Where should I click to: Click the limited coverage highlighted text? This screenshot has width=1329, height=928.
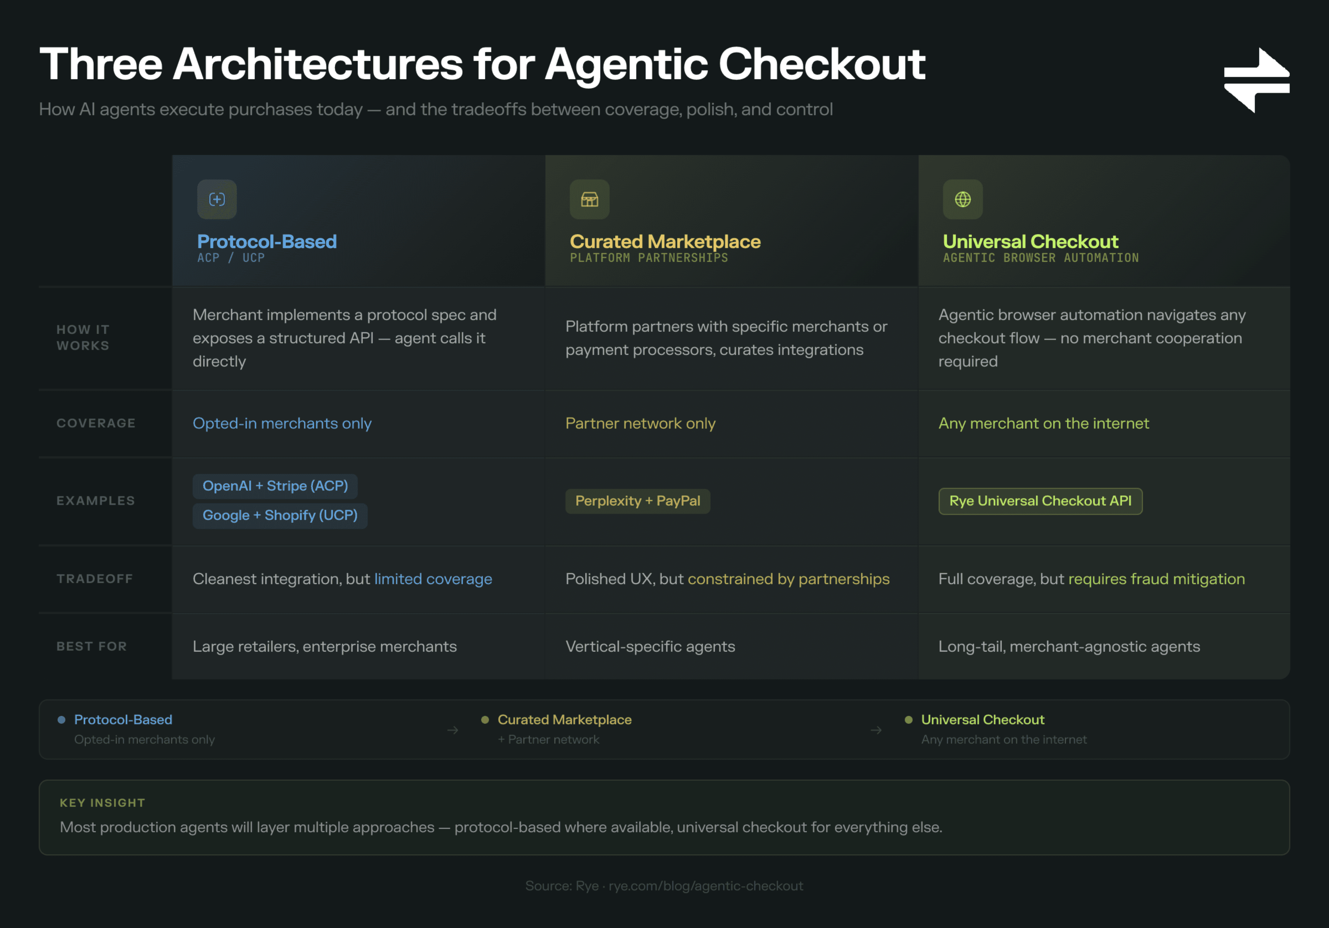433,578
